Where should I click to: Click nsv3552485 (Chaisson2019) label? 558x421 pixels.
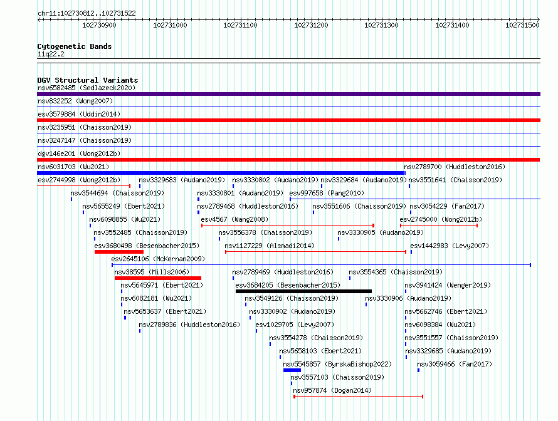(140, 232)
